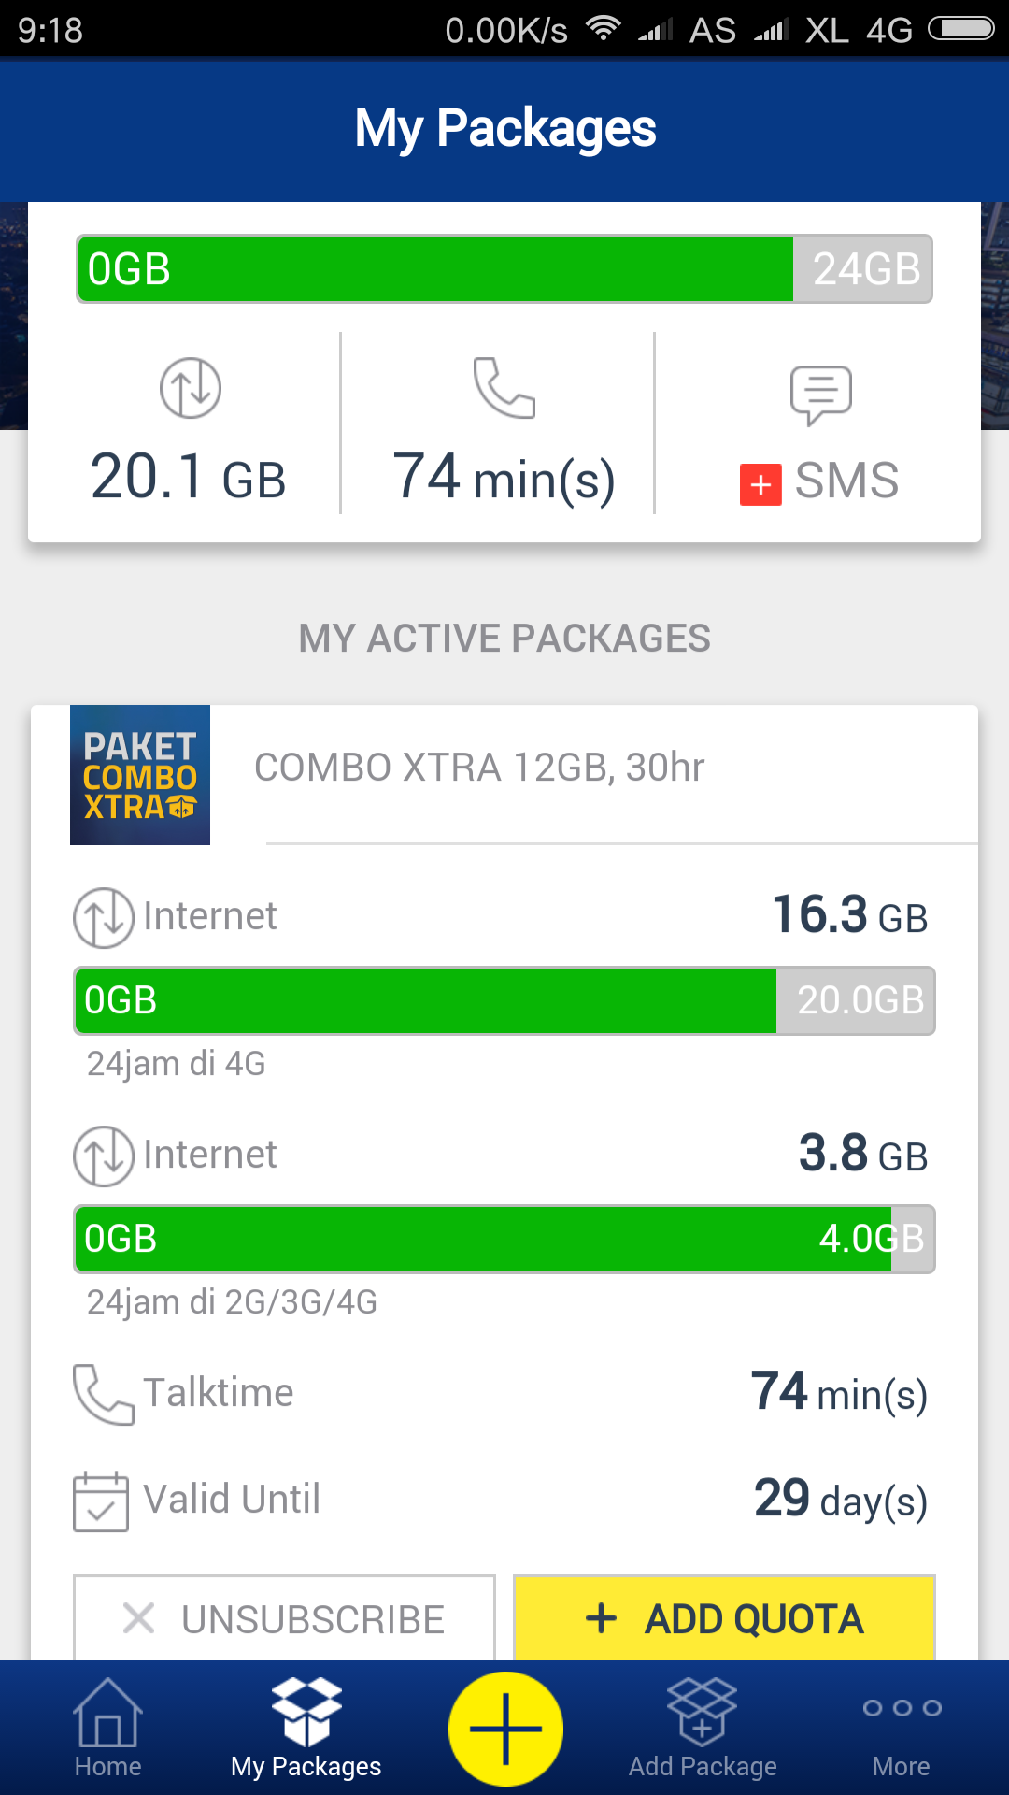Open the Paket Combo Xtra logo thumbnail
1009x1795 pixels.
point(140,775)
